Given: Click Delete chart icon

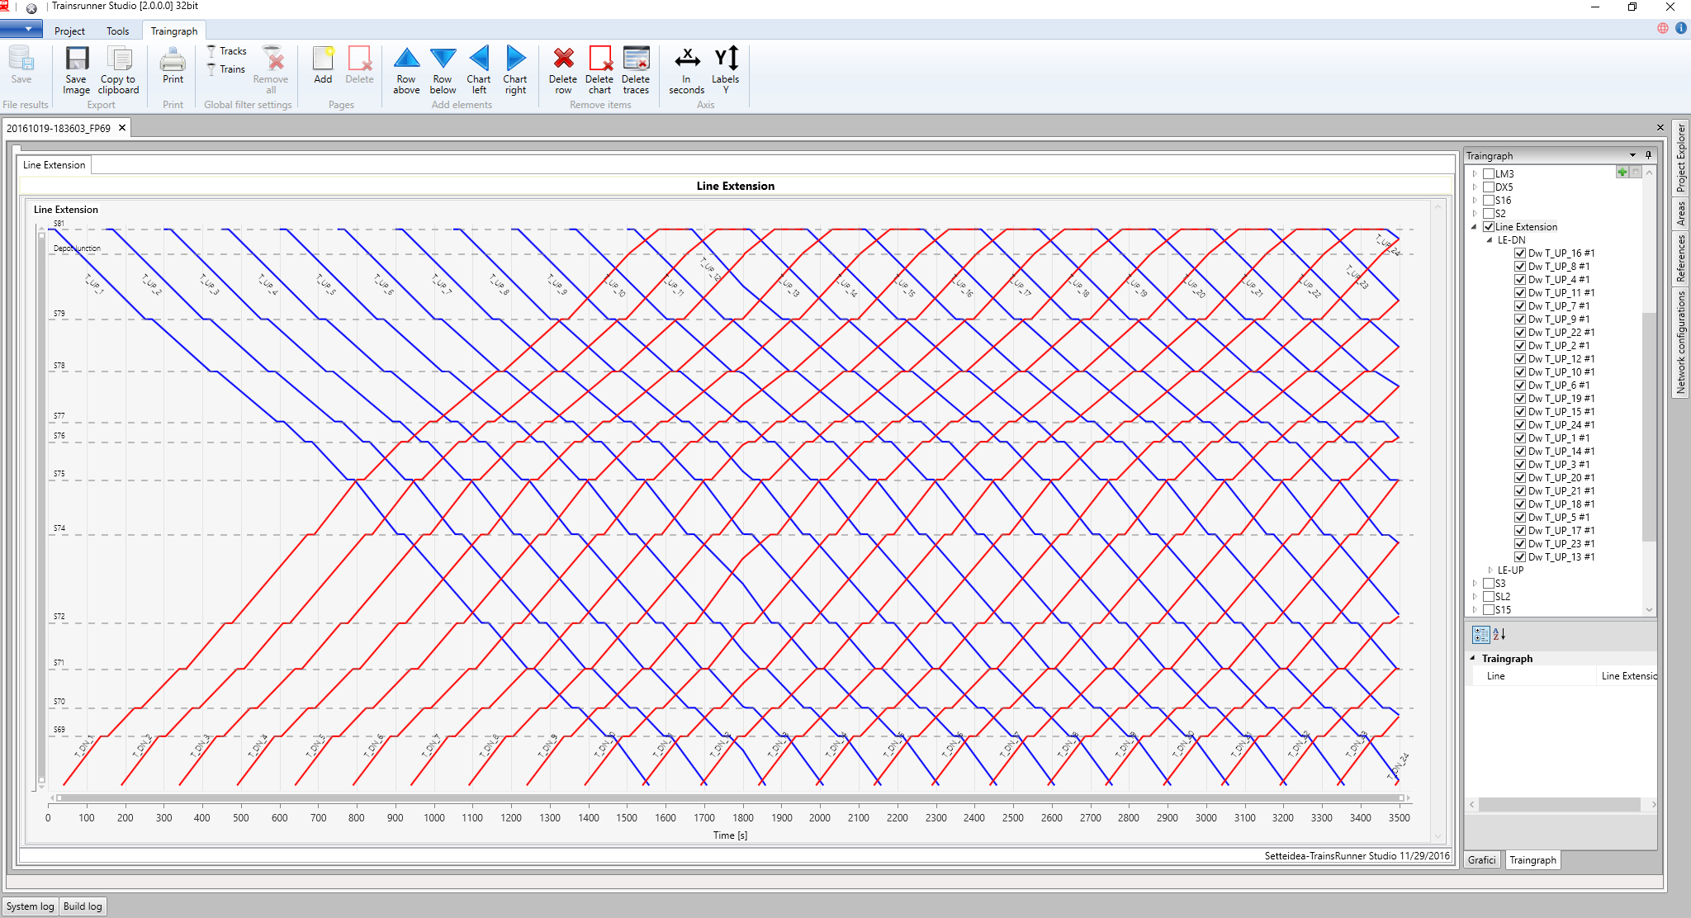Looking at the screenshot, I should click(x=600, y=58).
